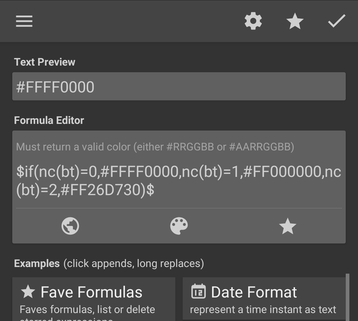Click the calendar icon on the Date Format card
Image resolution: width=358 pixels, height=321 pixels.
tap(199, 292)
